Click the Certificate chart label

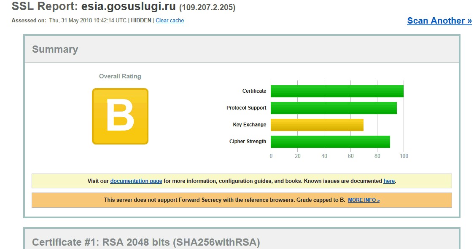click(254, 91)
